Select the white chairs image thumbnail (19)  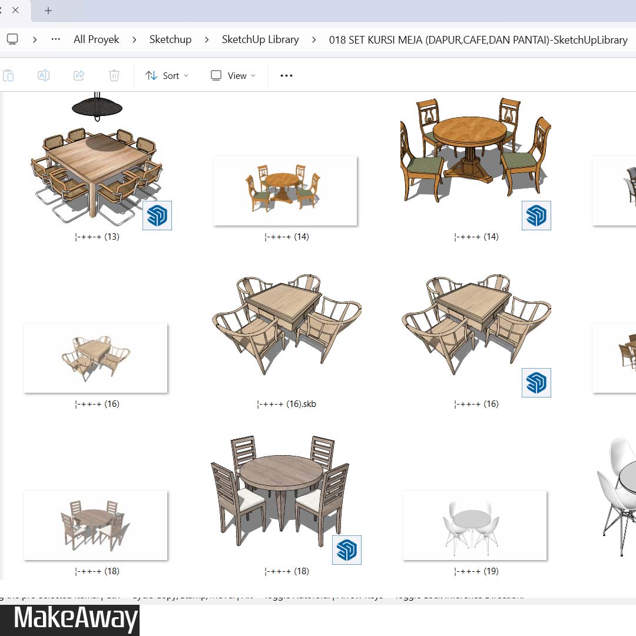pyautogui.click(x=475, y=525)
